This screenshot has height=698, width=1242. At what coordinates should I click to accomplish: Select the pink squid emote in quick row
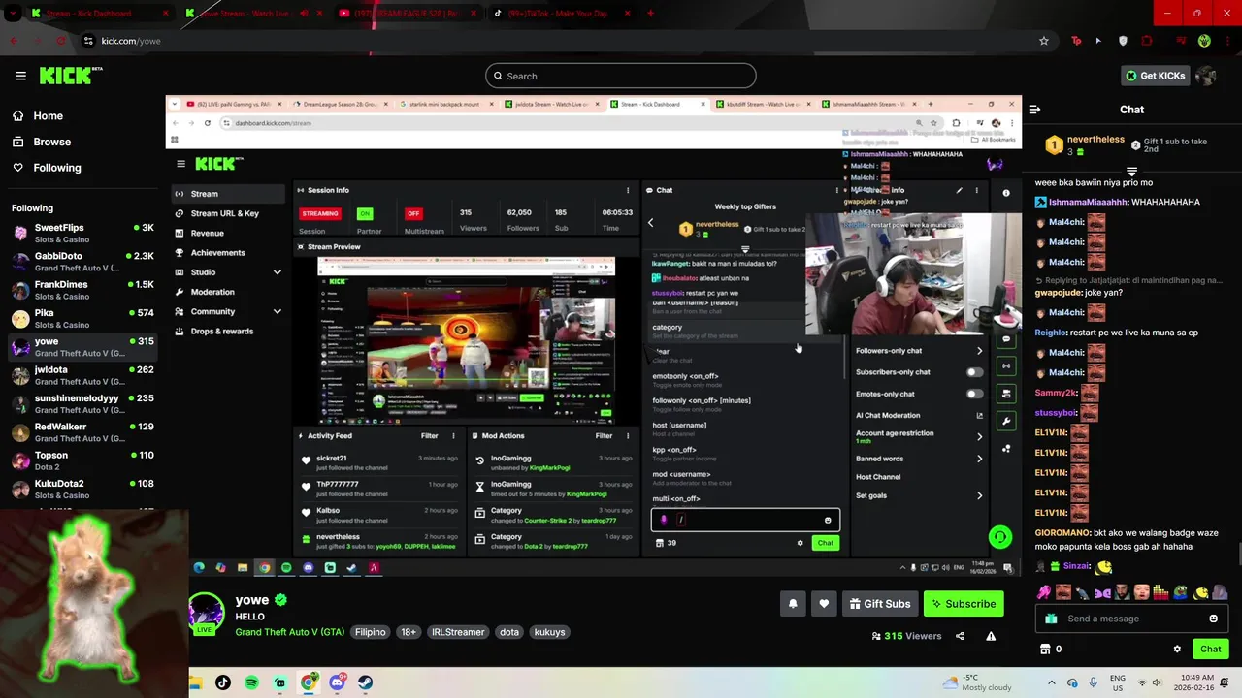[1044, 591]
